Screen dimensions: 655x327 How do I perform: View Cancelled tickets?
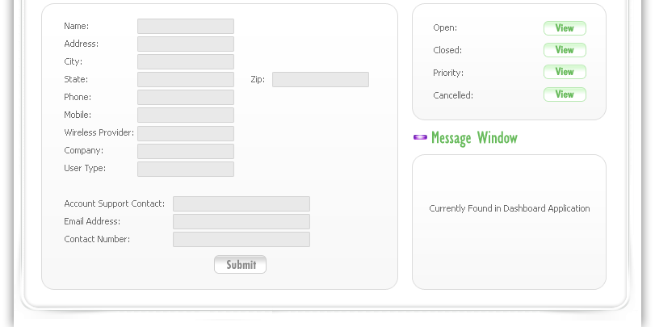[x=565, y=94]
